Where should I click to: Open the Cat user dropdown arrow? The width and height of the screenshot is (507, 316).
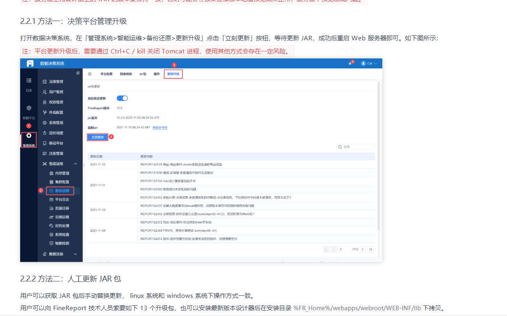tap(375, 63)
